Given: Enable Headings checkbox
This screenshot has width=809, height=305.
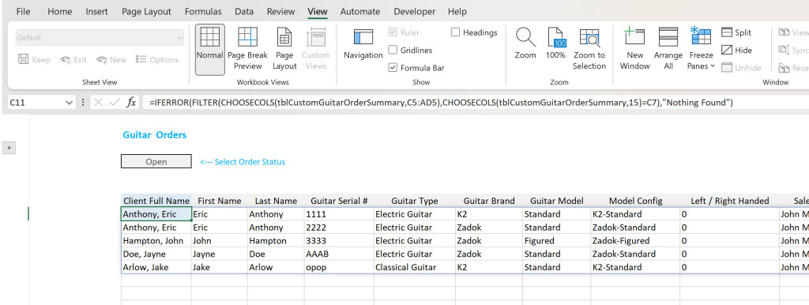Looking at the screenshot, I should click(x=455, y=32).
